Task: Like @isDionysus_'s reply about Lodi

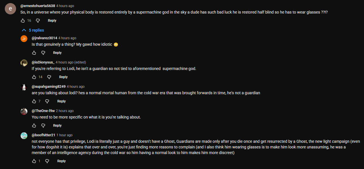Action: point(34,77)
